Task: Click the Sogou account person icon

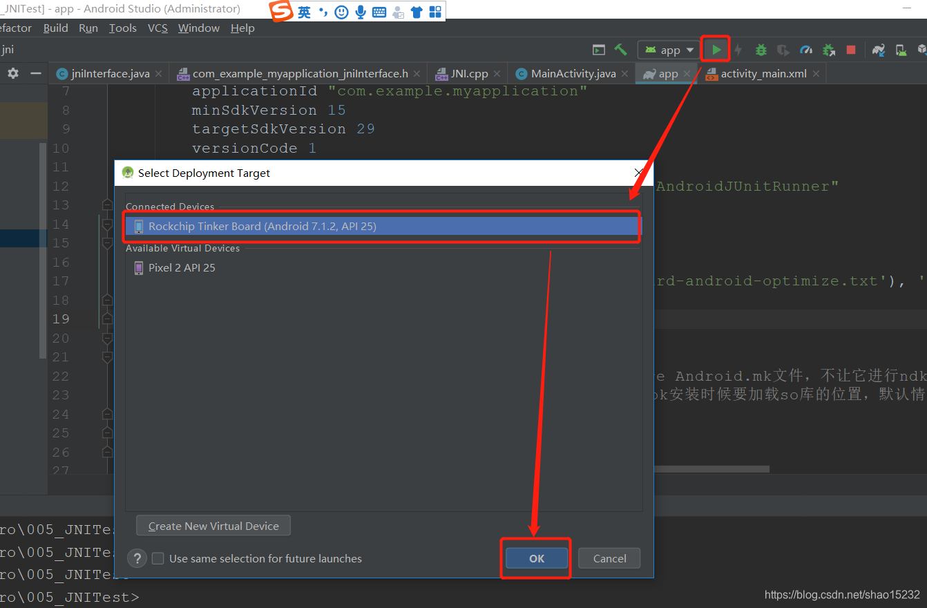Action: (x=398, y=12)
